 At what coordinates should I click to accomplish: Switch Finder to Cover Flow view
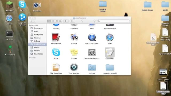click(x=60, y=21)
